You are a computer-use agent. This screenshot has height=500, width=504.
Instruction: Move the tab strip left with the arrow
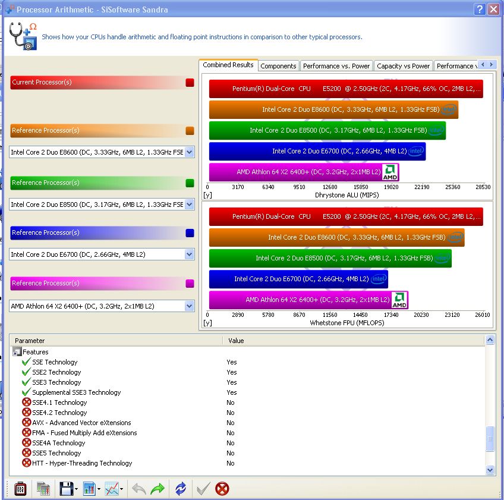(x=483, y=65)
